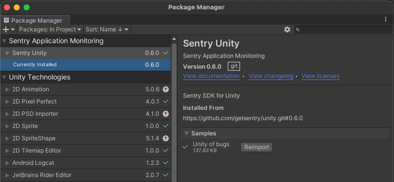The width and height of the screenshot is (394, 182).
Task: Click the installed checkmark for JetBrains Rider Editor
Action: coord(166,175)
